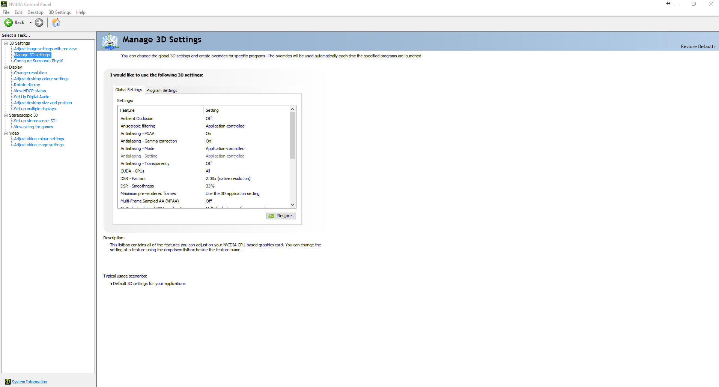Open Set up stereoscopic 3D
Viewport: 719px width, 387px height.
tap(35, 121)
